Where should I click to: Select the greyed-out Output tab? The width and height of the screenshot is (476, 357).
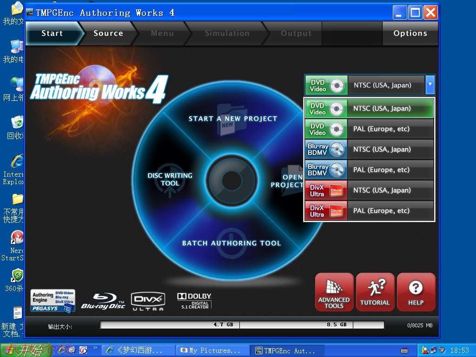[x=296, y=33]
